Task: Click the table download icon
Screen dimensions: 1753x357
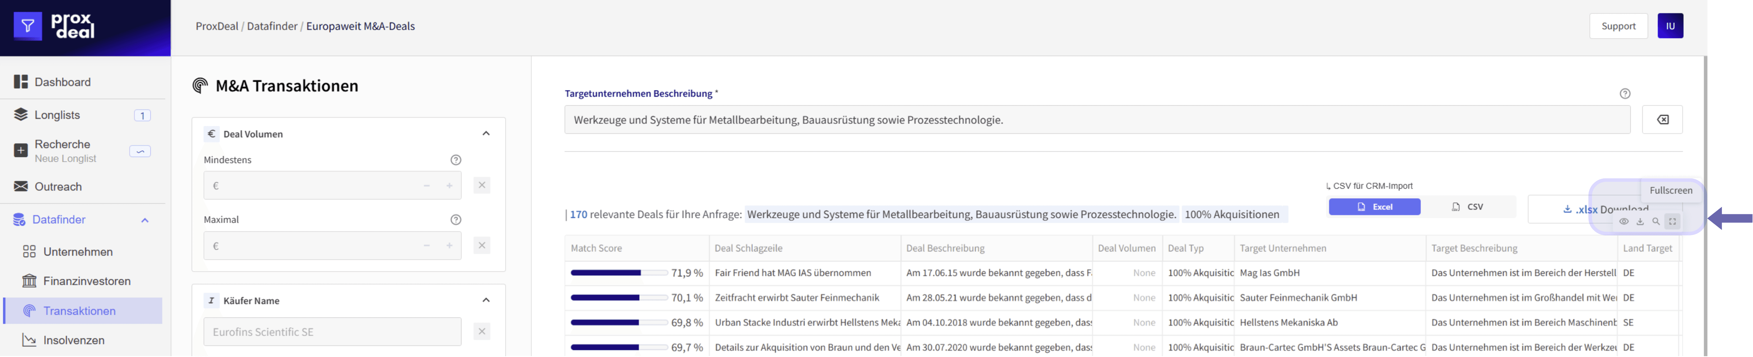Action: [x=1640, y=222]
